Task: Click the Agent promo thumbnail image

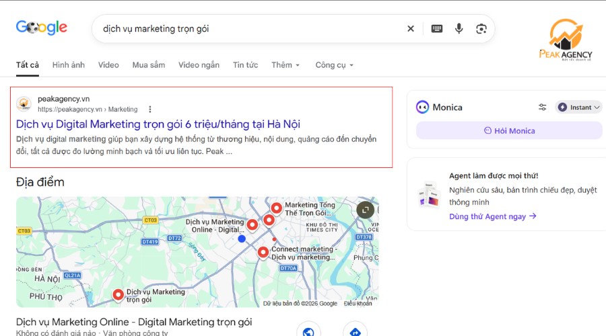Action: (x=429, y=195)
